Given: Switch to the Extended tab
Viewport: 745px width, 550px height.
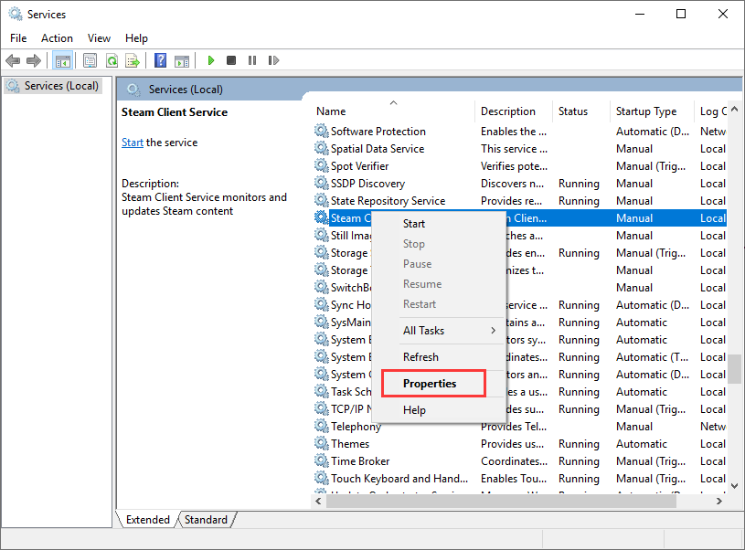Looking at the screenshot, I should (148, 520).
